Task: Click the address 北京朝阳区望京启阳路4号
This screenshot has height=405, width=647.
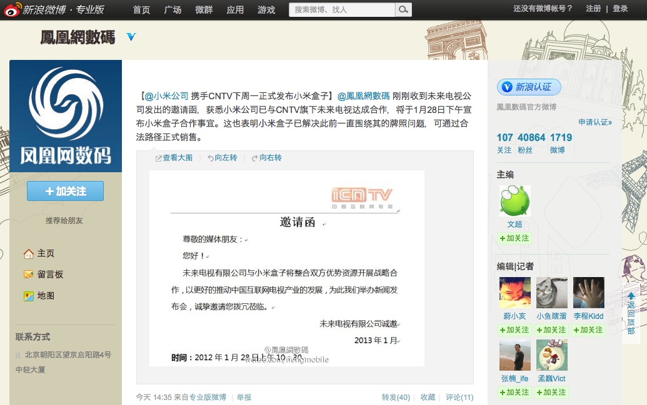Action: [x=68, y=354]
